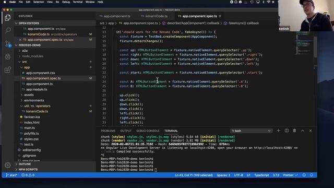Click the feedback smiley in status bar
The image size is (334, 188).
[x=304, y=175]
